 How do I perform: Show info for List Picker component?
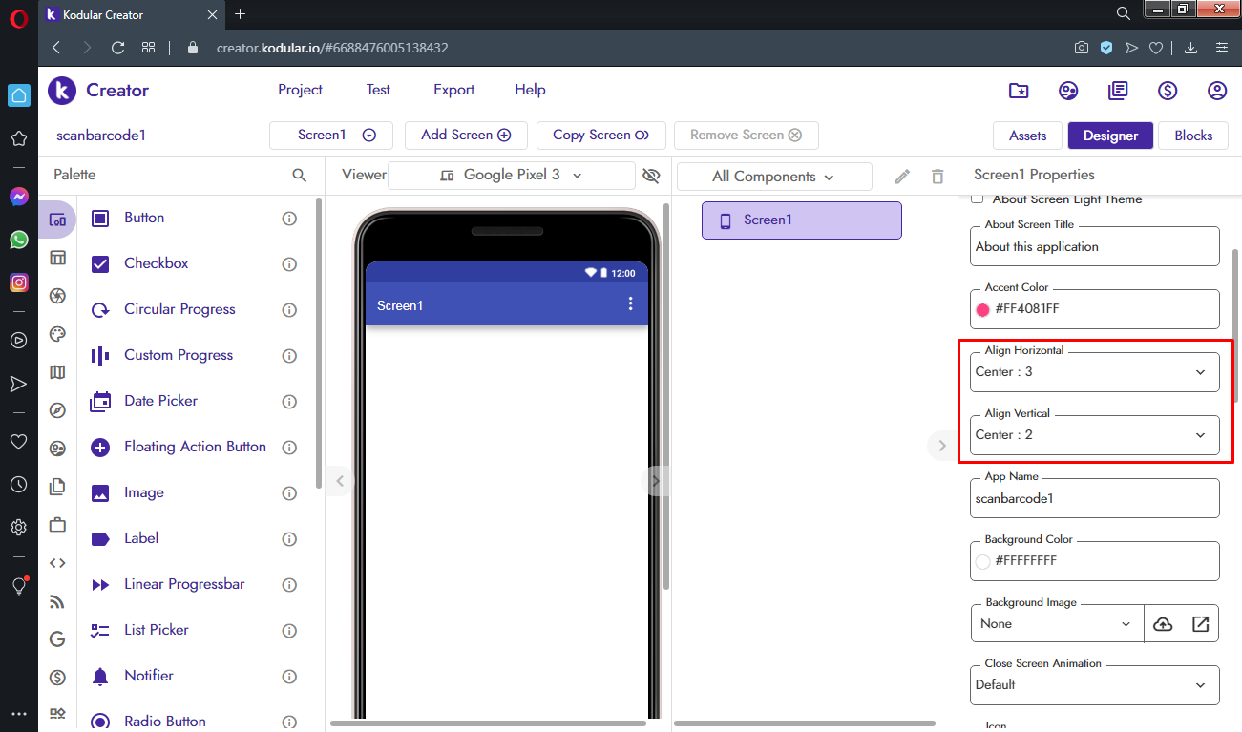(x=289, y=631)
